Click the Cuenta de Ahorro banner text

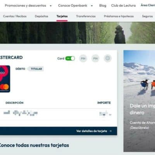142,122
